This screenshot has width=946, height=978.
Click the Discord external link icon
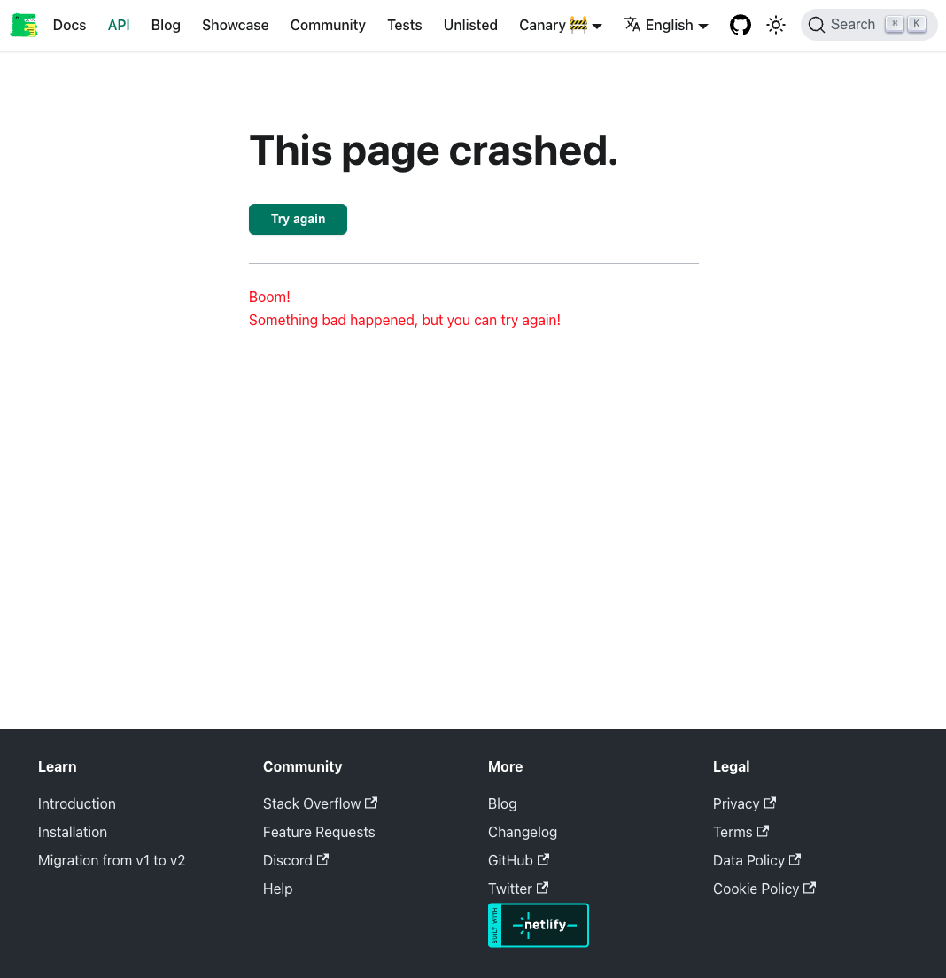[322, 859]
